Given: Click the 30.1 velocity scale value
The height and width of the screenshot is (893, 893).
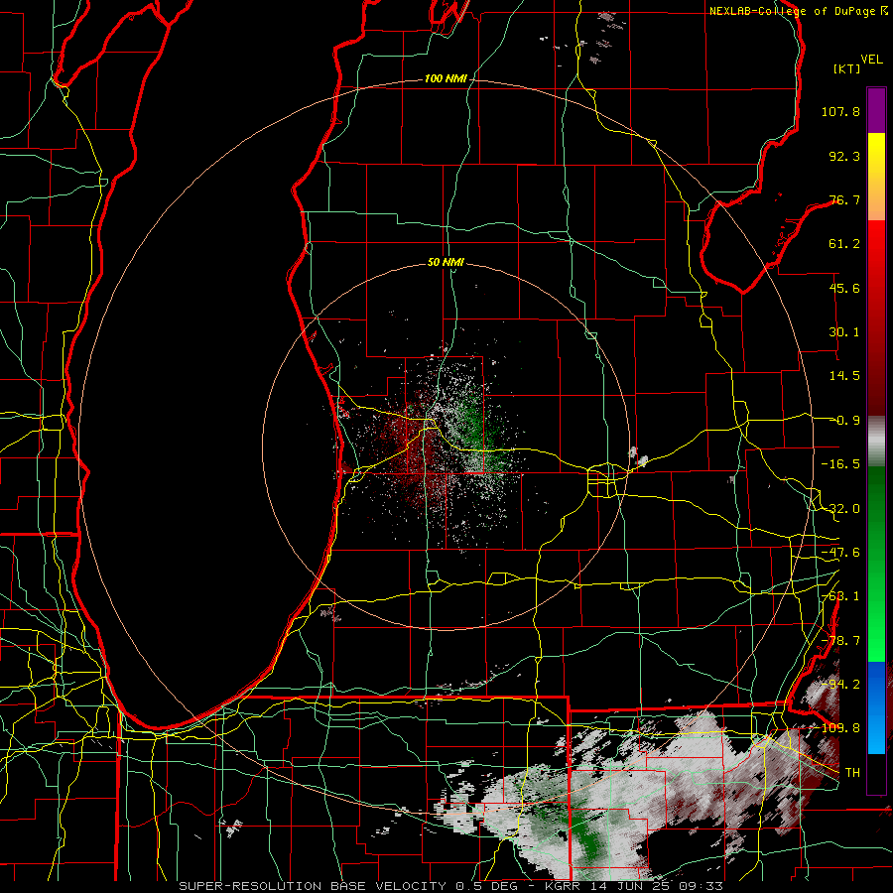Looking at the screenshot, I should pyautogui.click(x=844, y=332).
